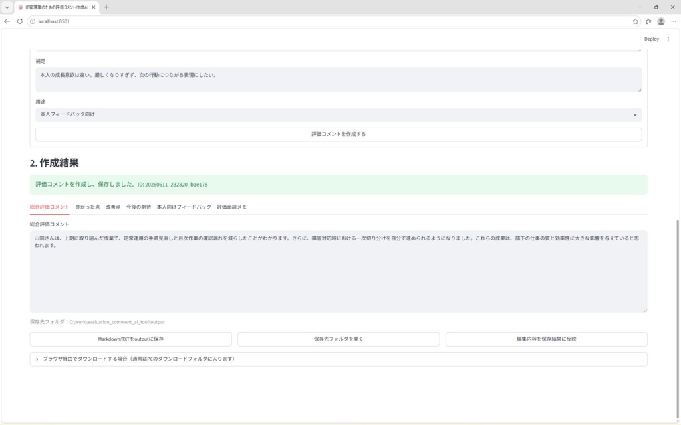Open the browser settings ellipsis menu
Screen dimensions: 681x425
pos(674,21)
